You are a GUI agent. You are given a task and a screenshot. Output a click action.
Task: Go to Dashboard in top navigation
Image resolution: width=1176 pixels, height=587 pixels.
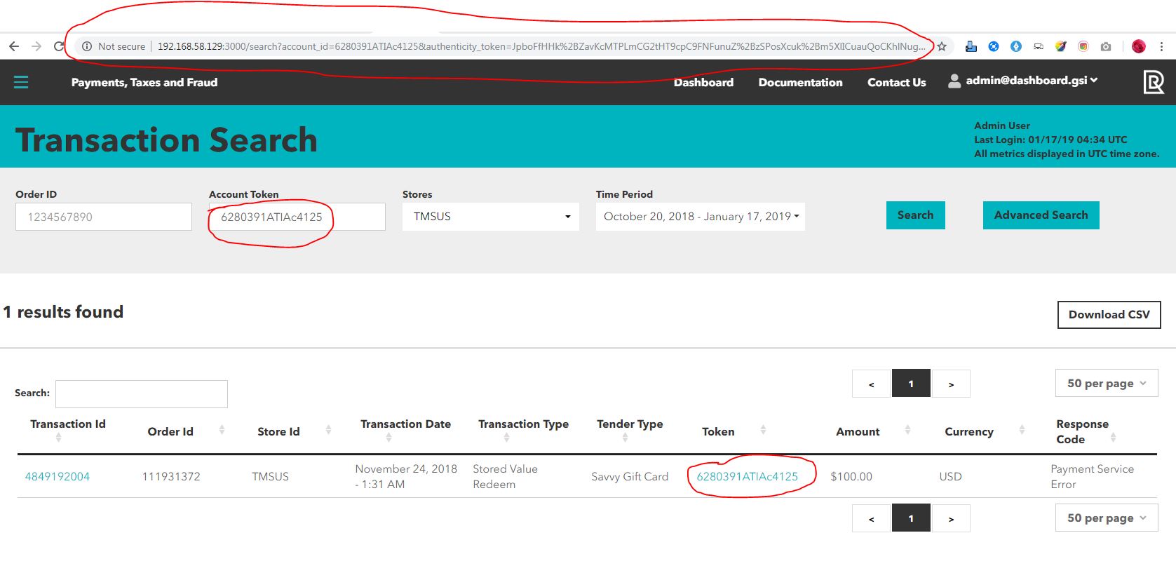click(703, 83)
